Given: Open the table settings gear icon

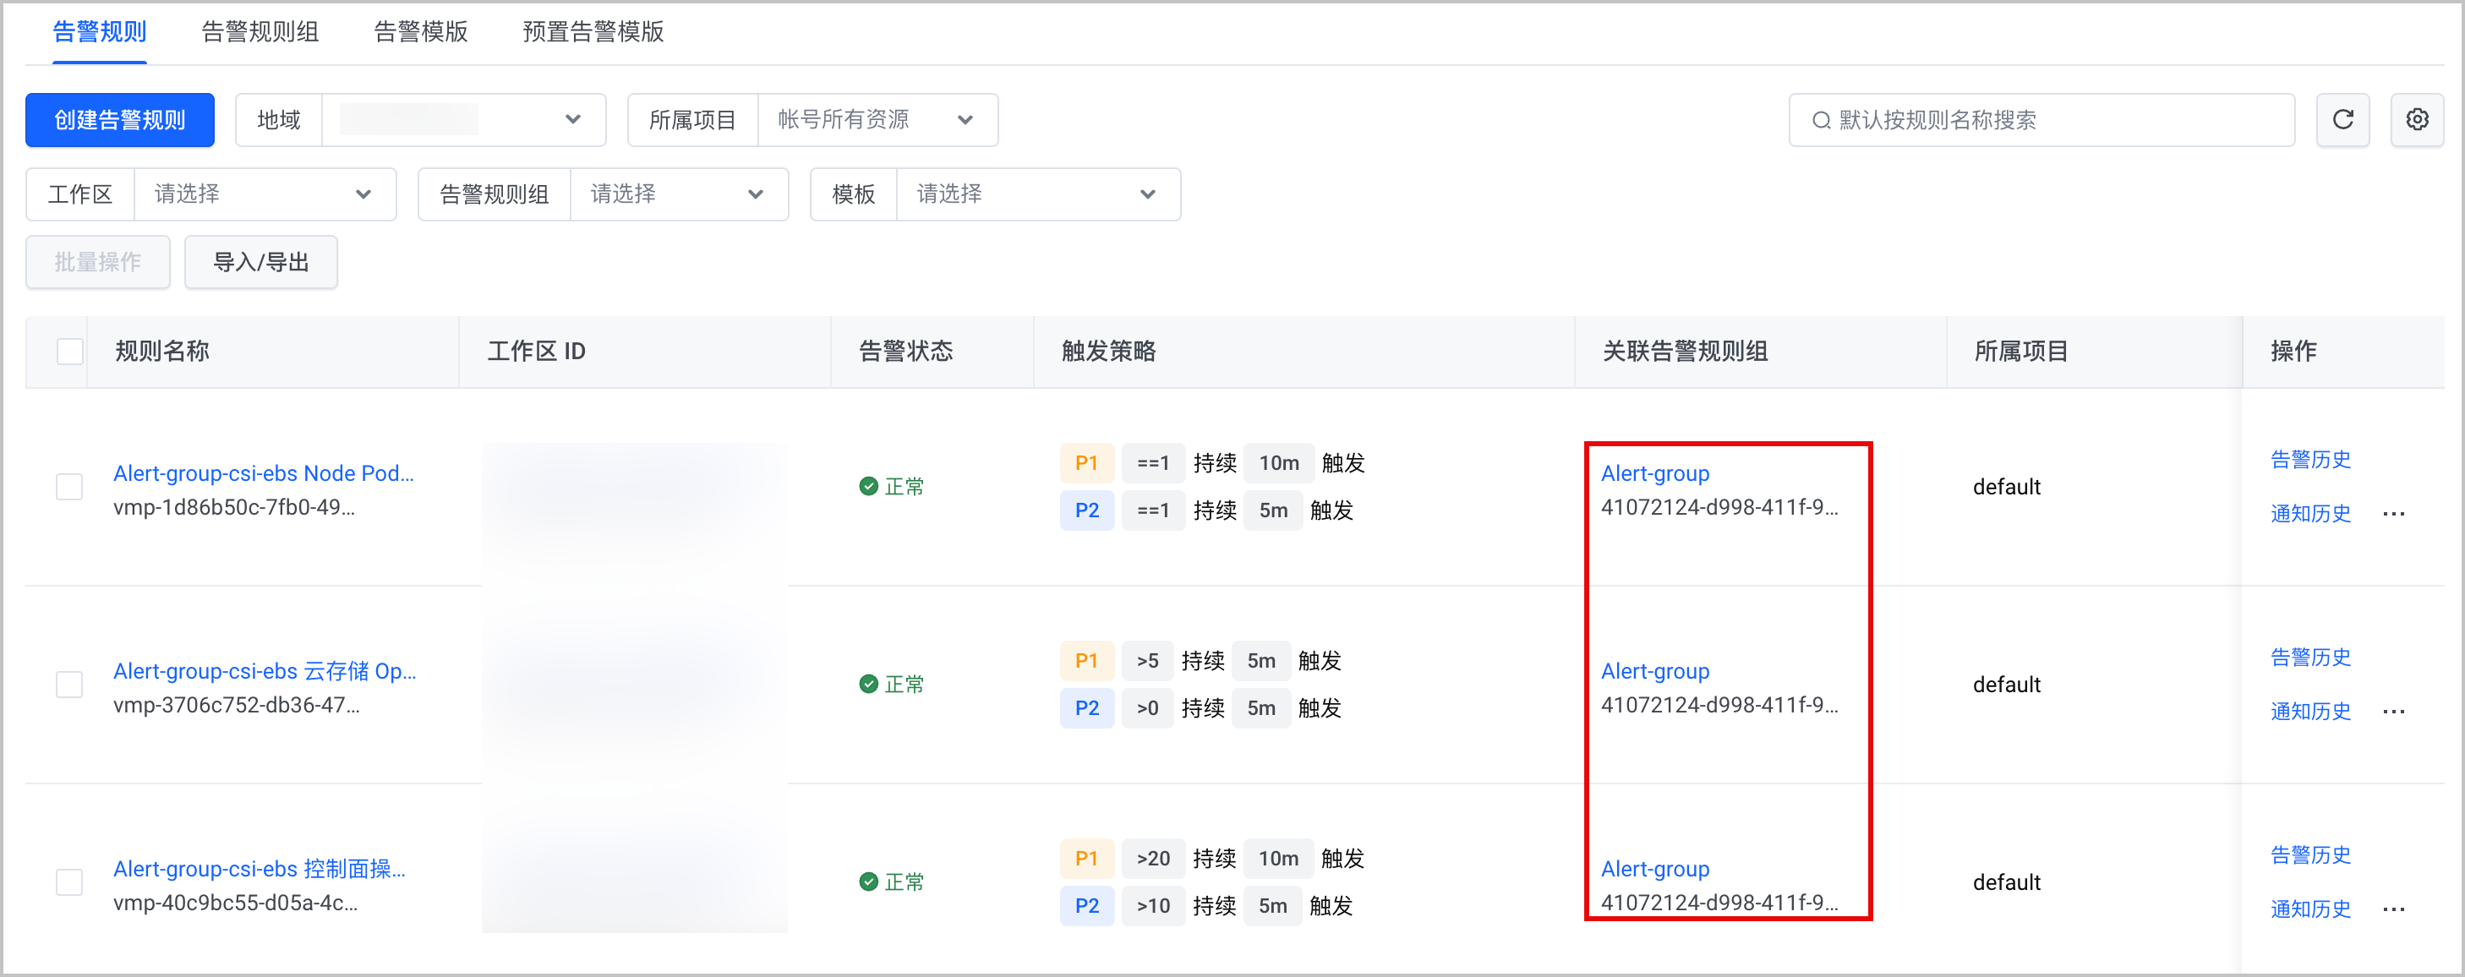Looking at the screenshot, I should click(x=2416, y=120).
